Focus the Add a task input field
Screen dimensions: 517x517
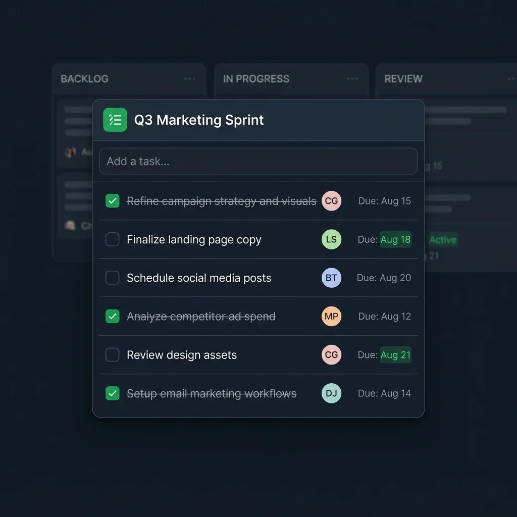(258, 161)
